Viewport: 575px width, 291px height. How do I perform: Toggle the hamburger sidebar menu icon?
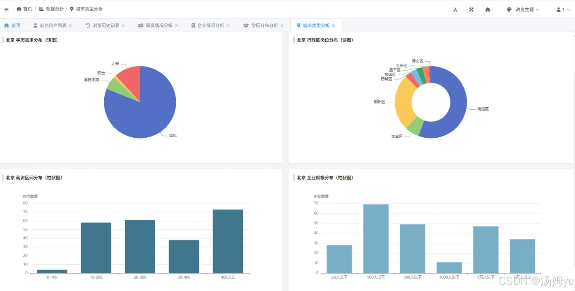(6, 9)
